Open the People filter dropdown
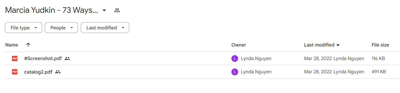The height and width of the screenshot is (93, 400). tap(61, 28)
